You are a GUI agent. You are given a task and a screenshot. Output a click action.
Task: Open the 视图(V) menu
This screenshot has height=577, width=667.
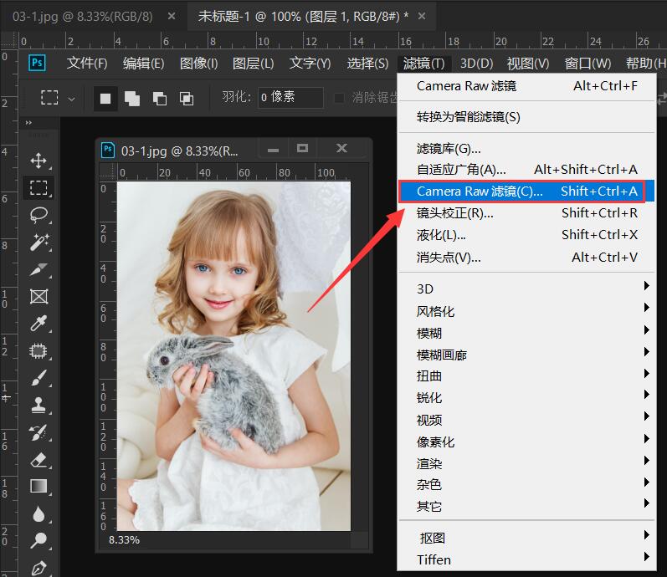(x=528, y=64)
